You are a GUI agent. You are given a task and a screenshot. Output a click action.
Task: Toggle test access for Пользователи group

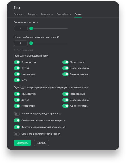[17, 62]
